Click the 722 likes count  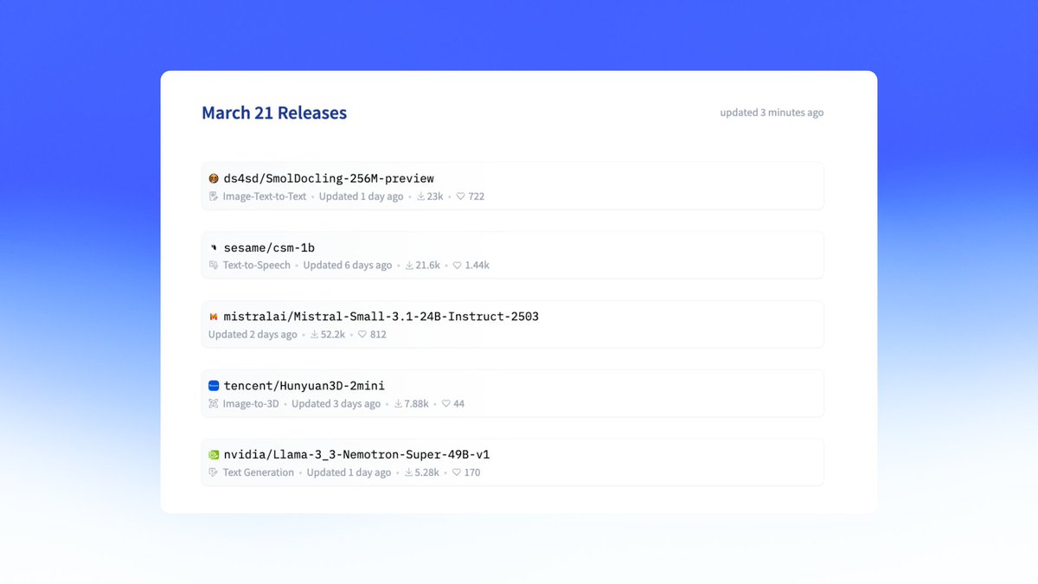pos(477,196)
